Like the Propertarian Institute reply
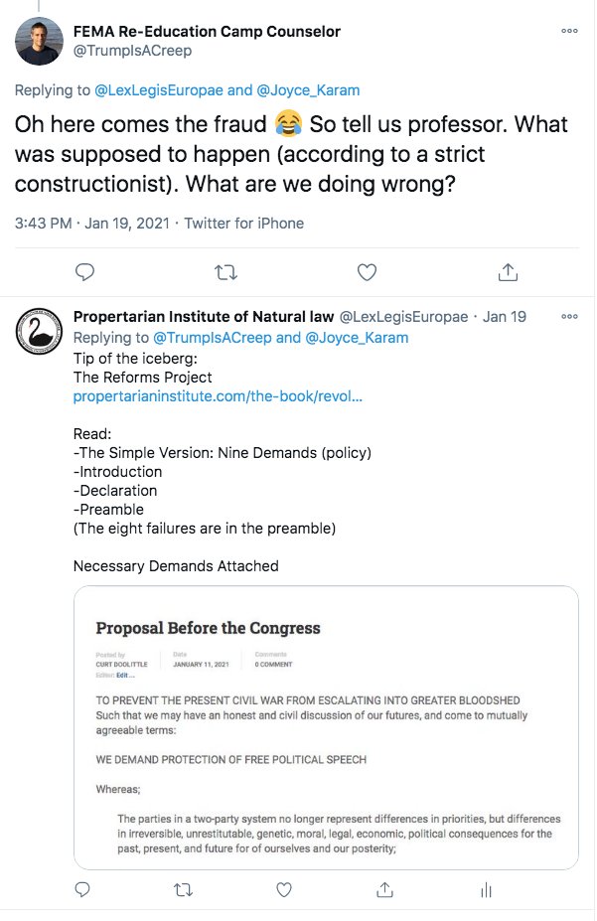Image resolution: width=597 pixels, height=921 pixels. [283, 891]
